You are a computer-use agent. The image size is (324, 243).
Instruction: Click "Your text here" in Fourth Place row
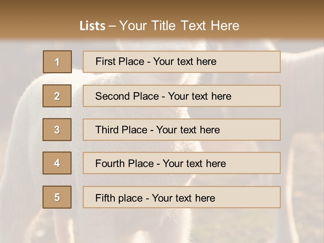click(194, 164)
